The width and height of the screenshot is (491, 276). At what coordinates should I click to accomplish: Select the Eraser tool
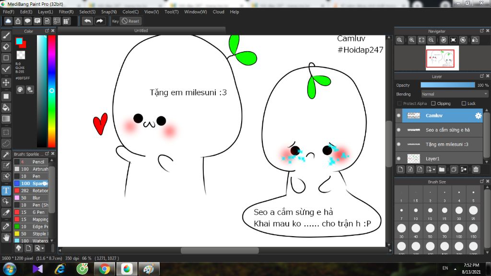click(x=6, y=46)
